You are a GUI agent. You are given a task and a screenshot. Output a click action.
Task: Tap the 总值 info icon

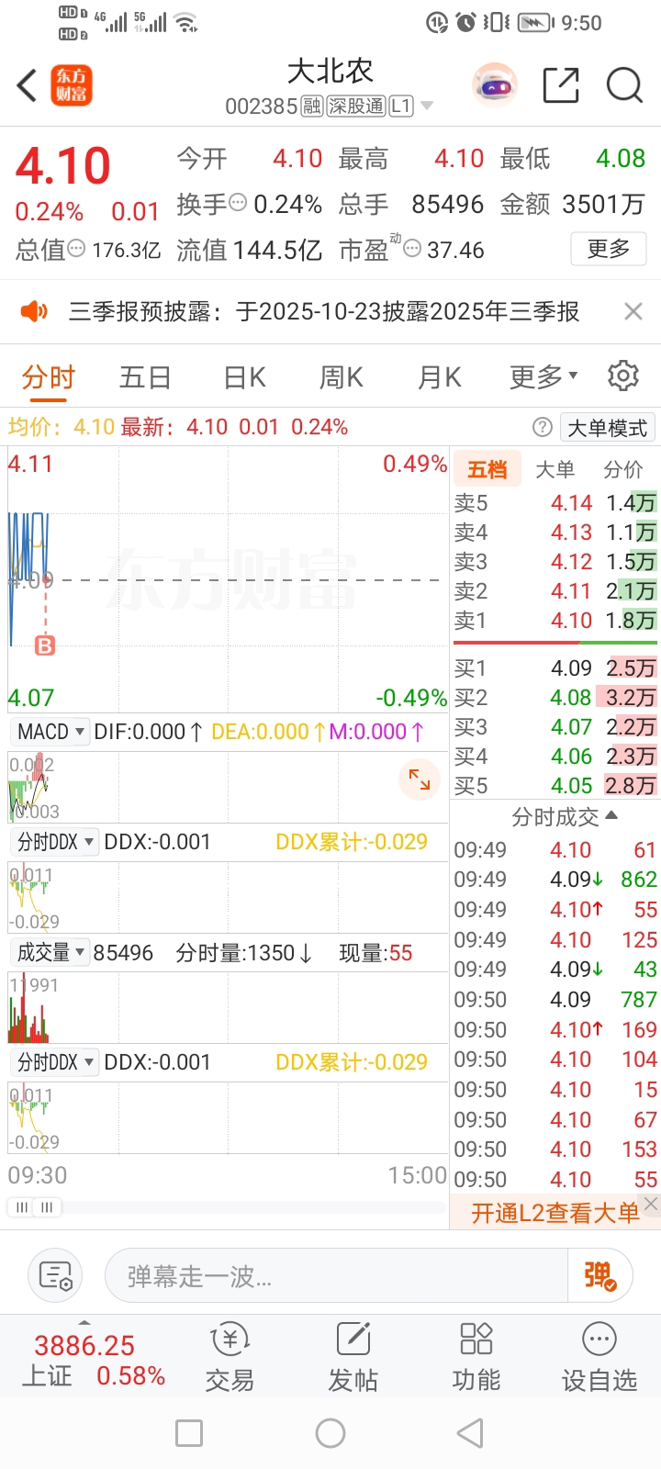pyautogui.click(x=77, y=249)
